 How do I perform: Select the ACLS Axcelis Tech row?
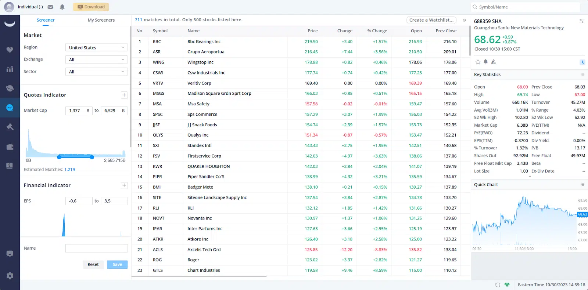[300, 250]
